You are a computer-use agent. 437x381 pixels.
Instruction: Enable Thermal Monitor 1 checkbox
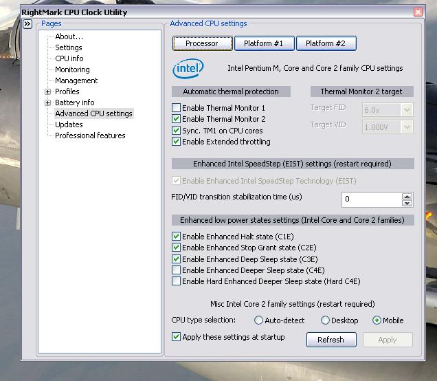tap(176, 108)
